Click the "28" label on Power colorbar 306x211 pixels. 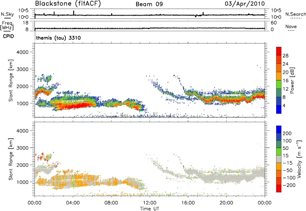pyautogui.click(x=285, y=56)
